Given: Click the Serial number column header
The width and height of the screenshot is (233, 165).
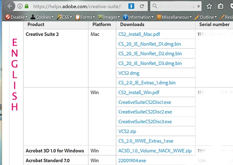Looking at the screenshot, I should pyautogui.click(x=214, y=24).
